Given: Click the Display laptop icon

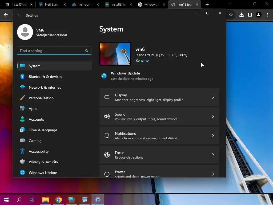Looking at the screenshot, I should click(x=107, y=97).
